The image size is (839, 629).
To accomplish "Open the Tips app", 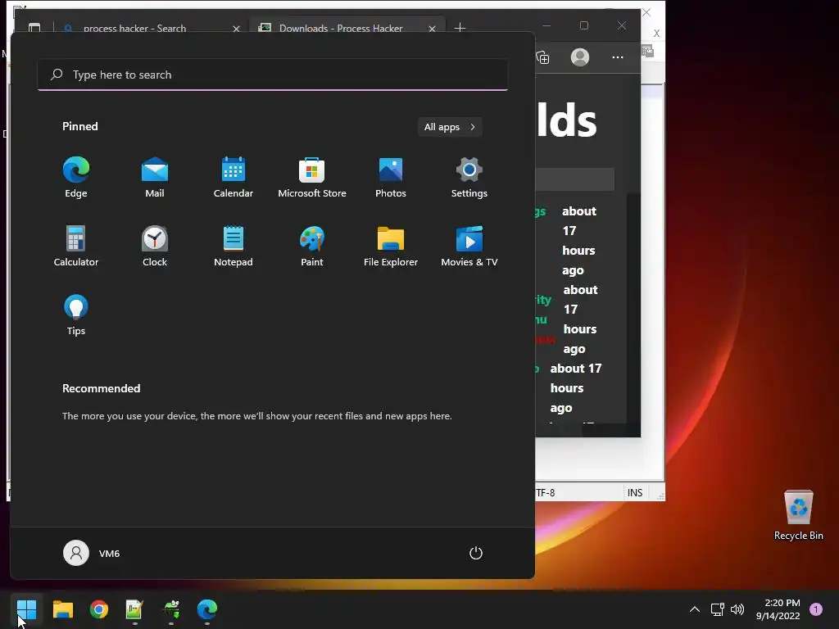I will pos(76,315).
